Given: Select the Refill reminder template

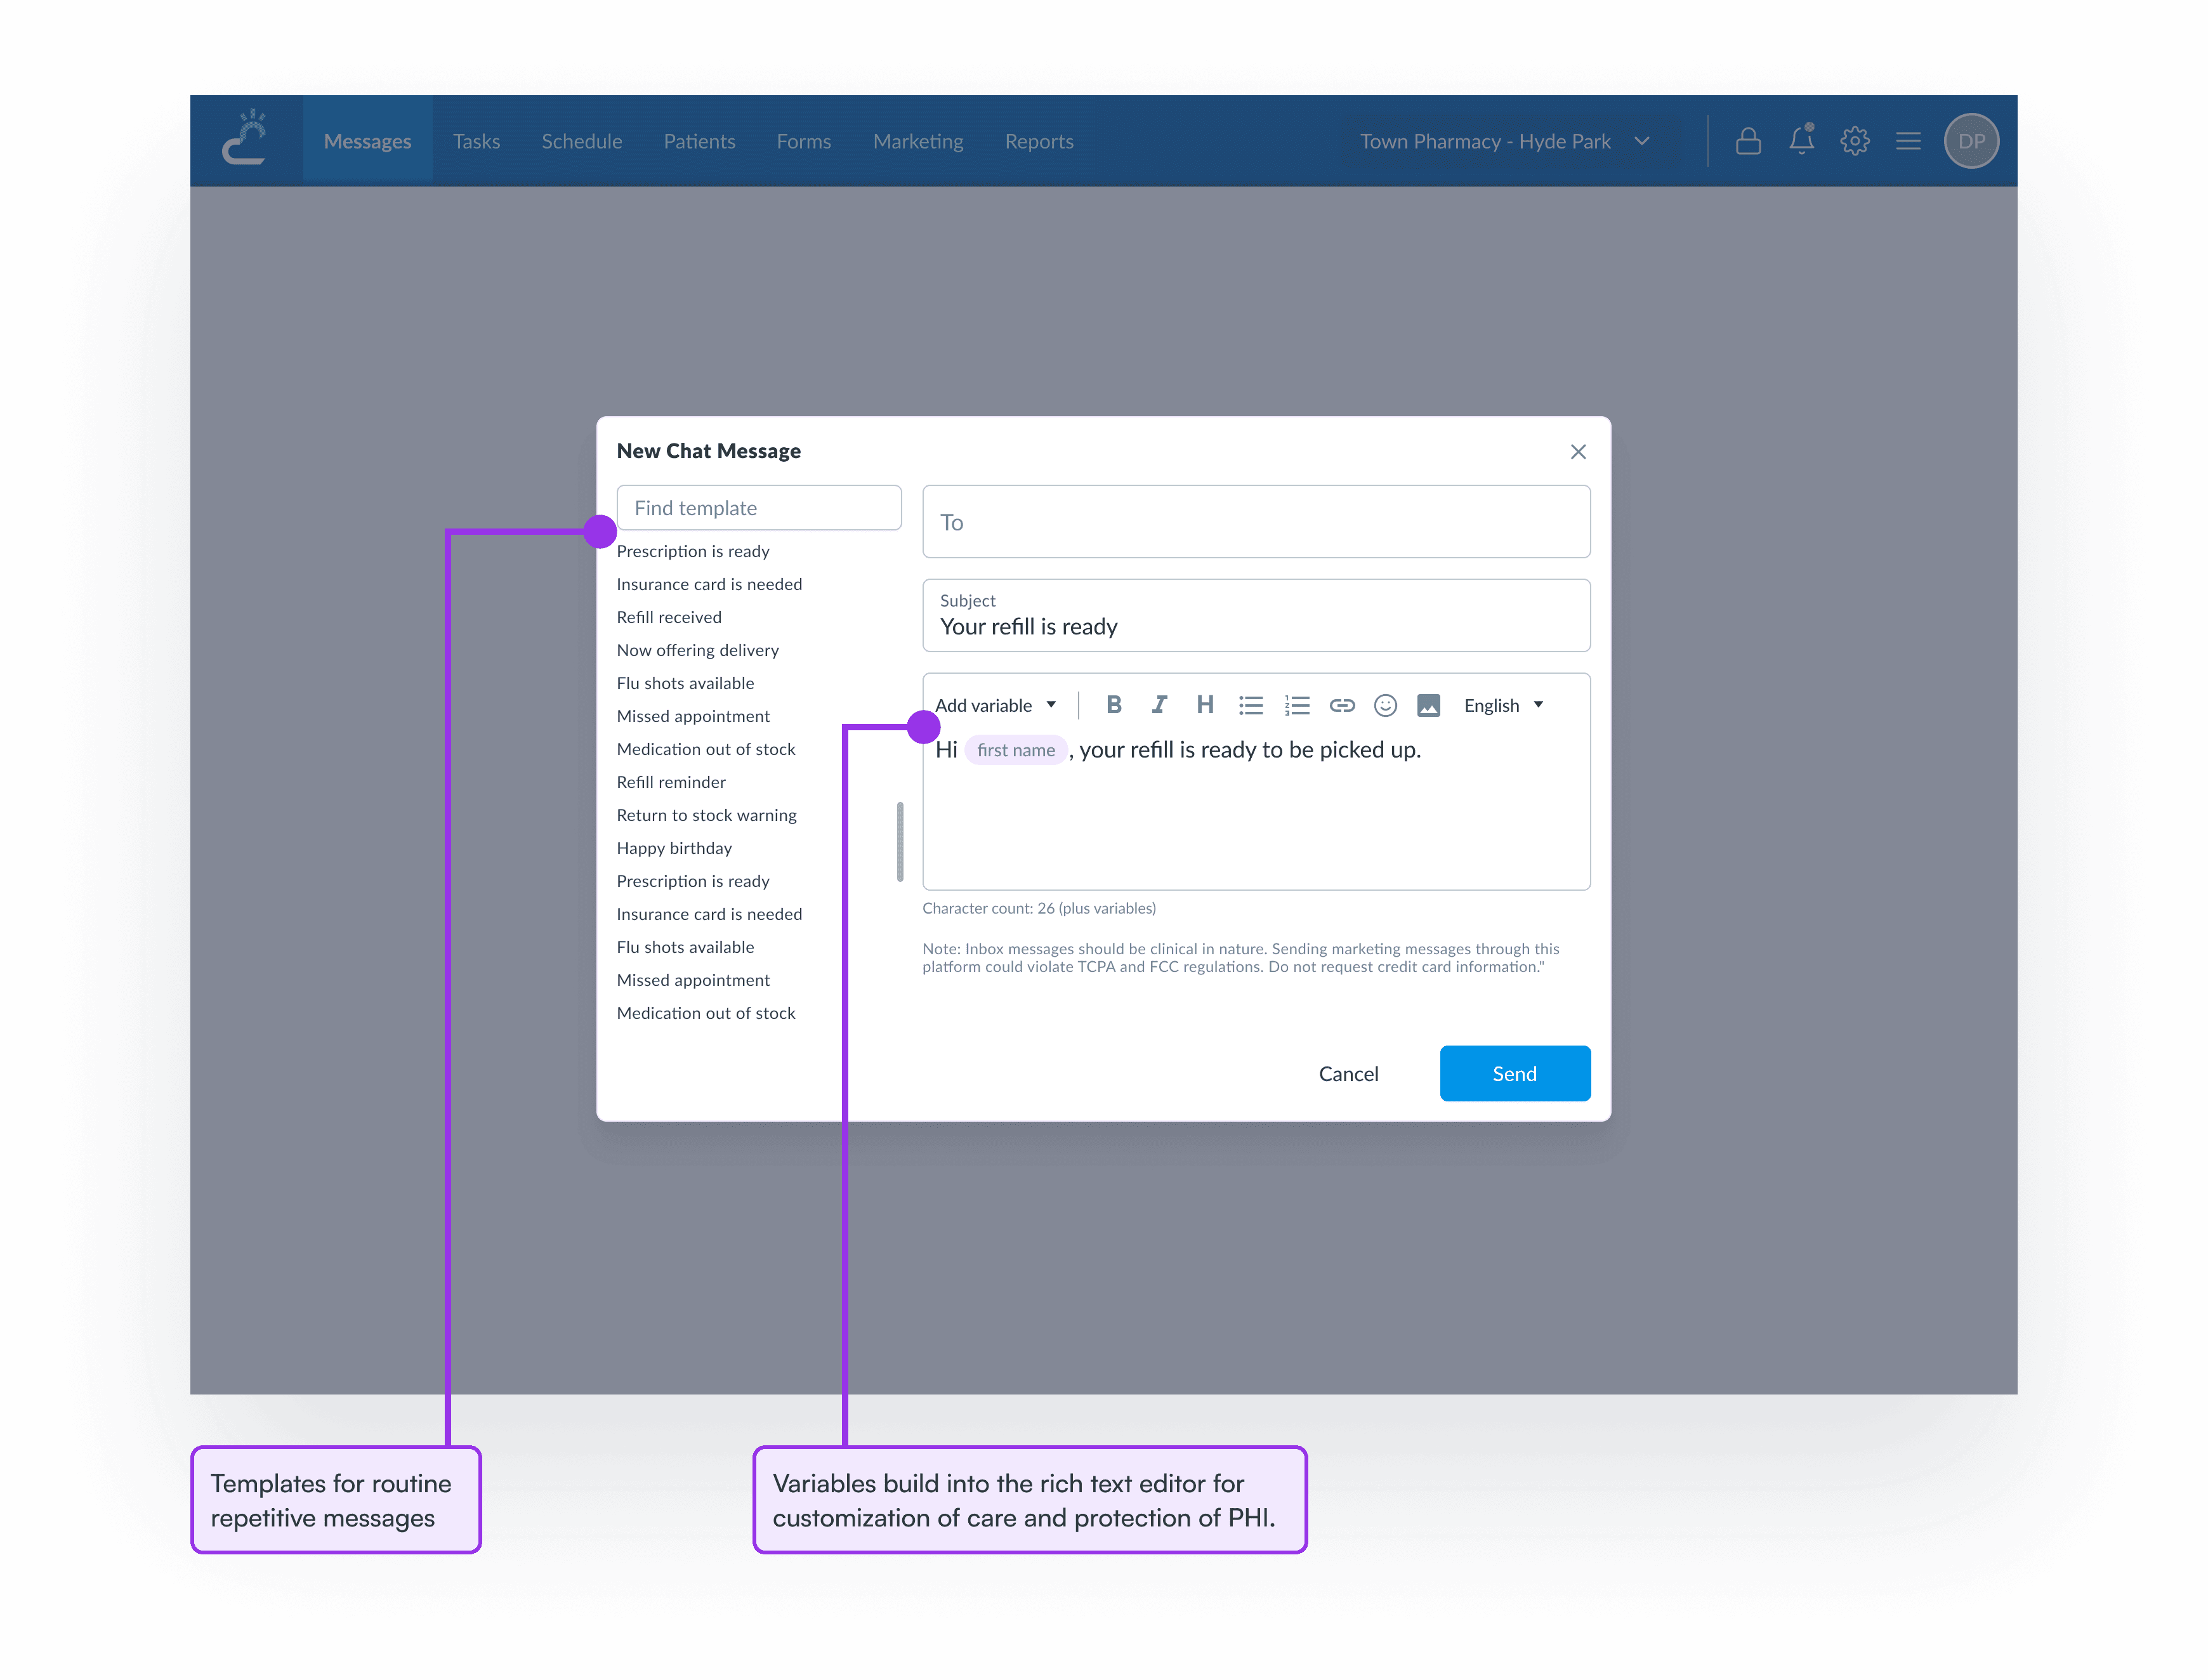Looking at the screenshot, I should click(x=671, y=781).
